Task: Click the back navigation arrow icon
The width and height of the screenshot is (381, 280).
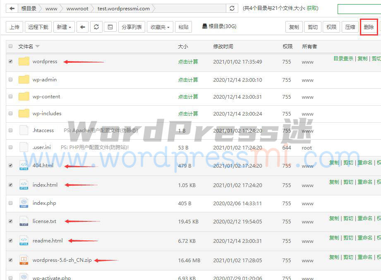Action: point(82,27)
